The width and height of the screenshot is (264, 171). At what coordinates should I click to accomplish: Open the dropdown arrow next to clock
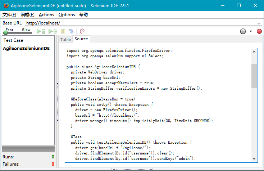251,31
